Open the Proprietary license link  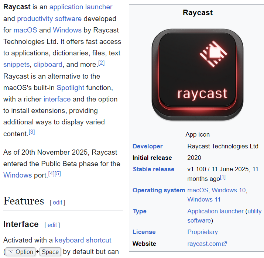(x=203, y=232)
